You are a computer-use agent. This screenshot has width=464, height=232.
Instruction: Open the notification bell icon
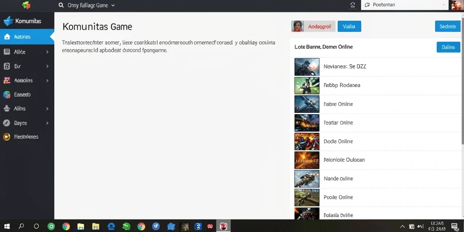[x=353, y=5]
